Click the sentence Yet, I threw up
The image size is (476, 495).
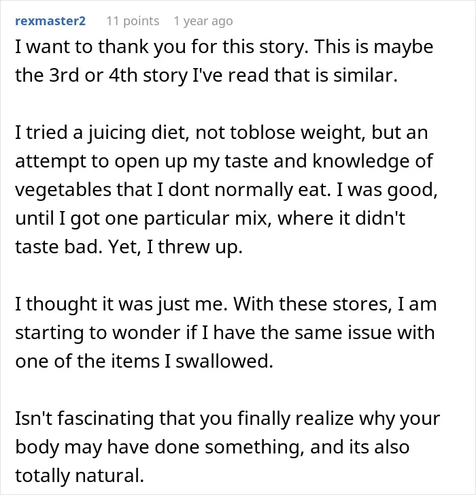(x=175, y=247)
